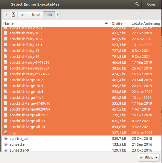Select file name stockfish-fairy-10.4
The width and height of the screenshot is (162, 163).
pos(26,39)
